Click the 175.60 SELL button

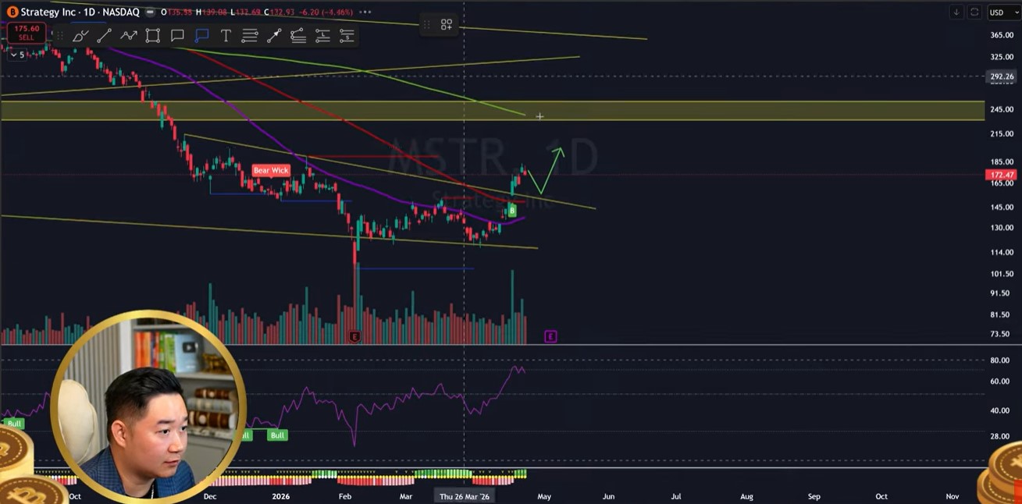click(27, 33)
